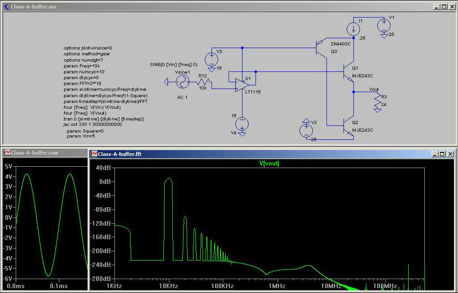This screenshot has height=293, width=458.
Task: Click the 24 value beside R3
Action: [384, 104]
